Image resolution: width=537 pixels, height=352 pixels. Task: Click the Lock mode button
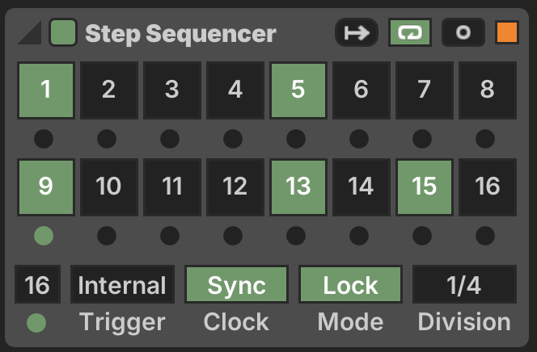350,284
